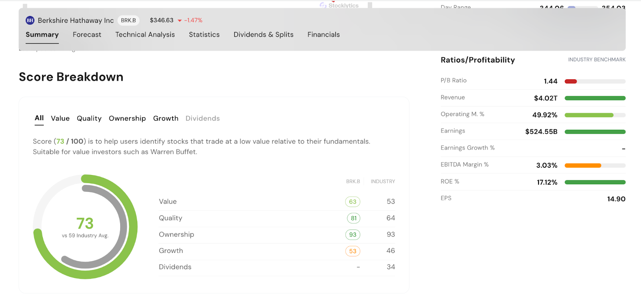Viewport: 641px width, 304px height.
Task: Click the P/B Ratio value 1.44
Action: pos(550,81)
